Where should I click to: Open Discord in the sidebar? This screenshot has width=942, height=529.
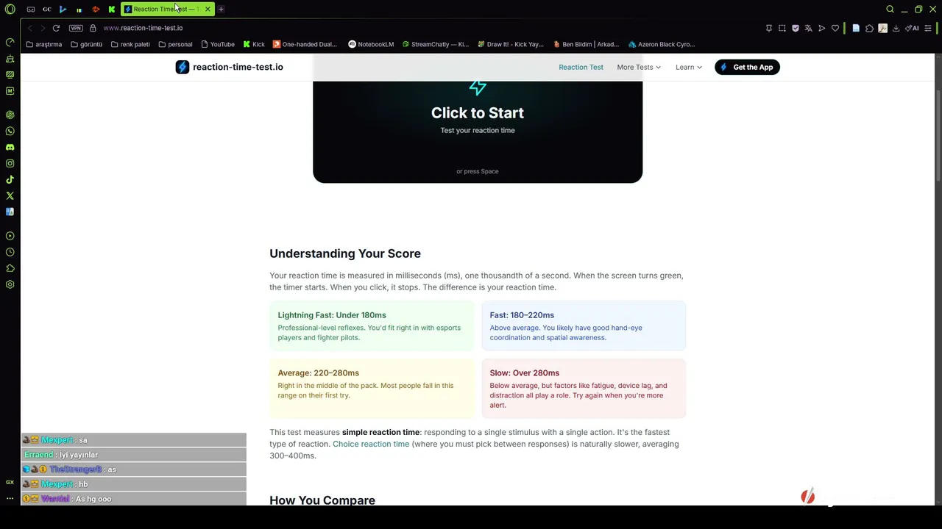click(10, 147)
